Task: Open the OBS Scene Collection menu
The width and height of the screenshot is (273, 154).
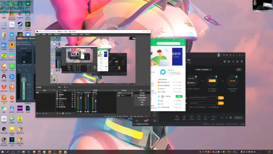Action: click(x=74, y=35)
